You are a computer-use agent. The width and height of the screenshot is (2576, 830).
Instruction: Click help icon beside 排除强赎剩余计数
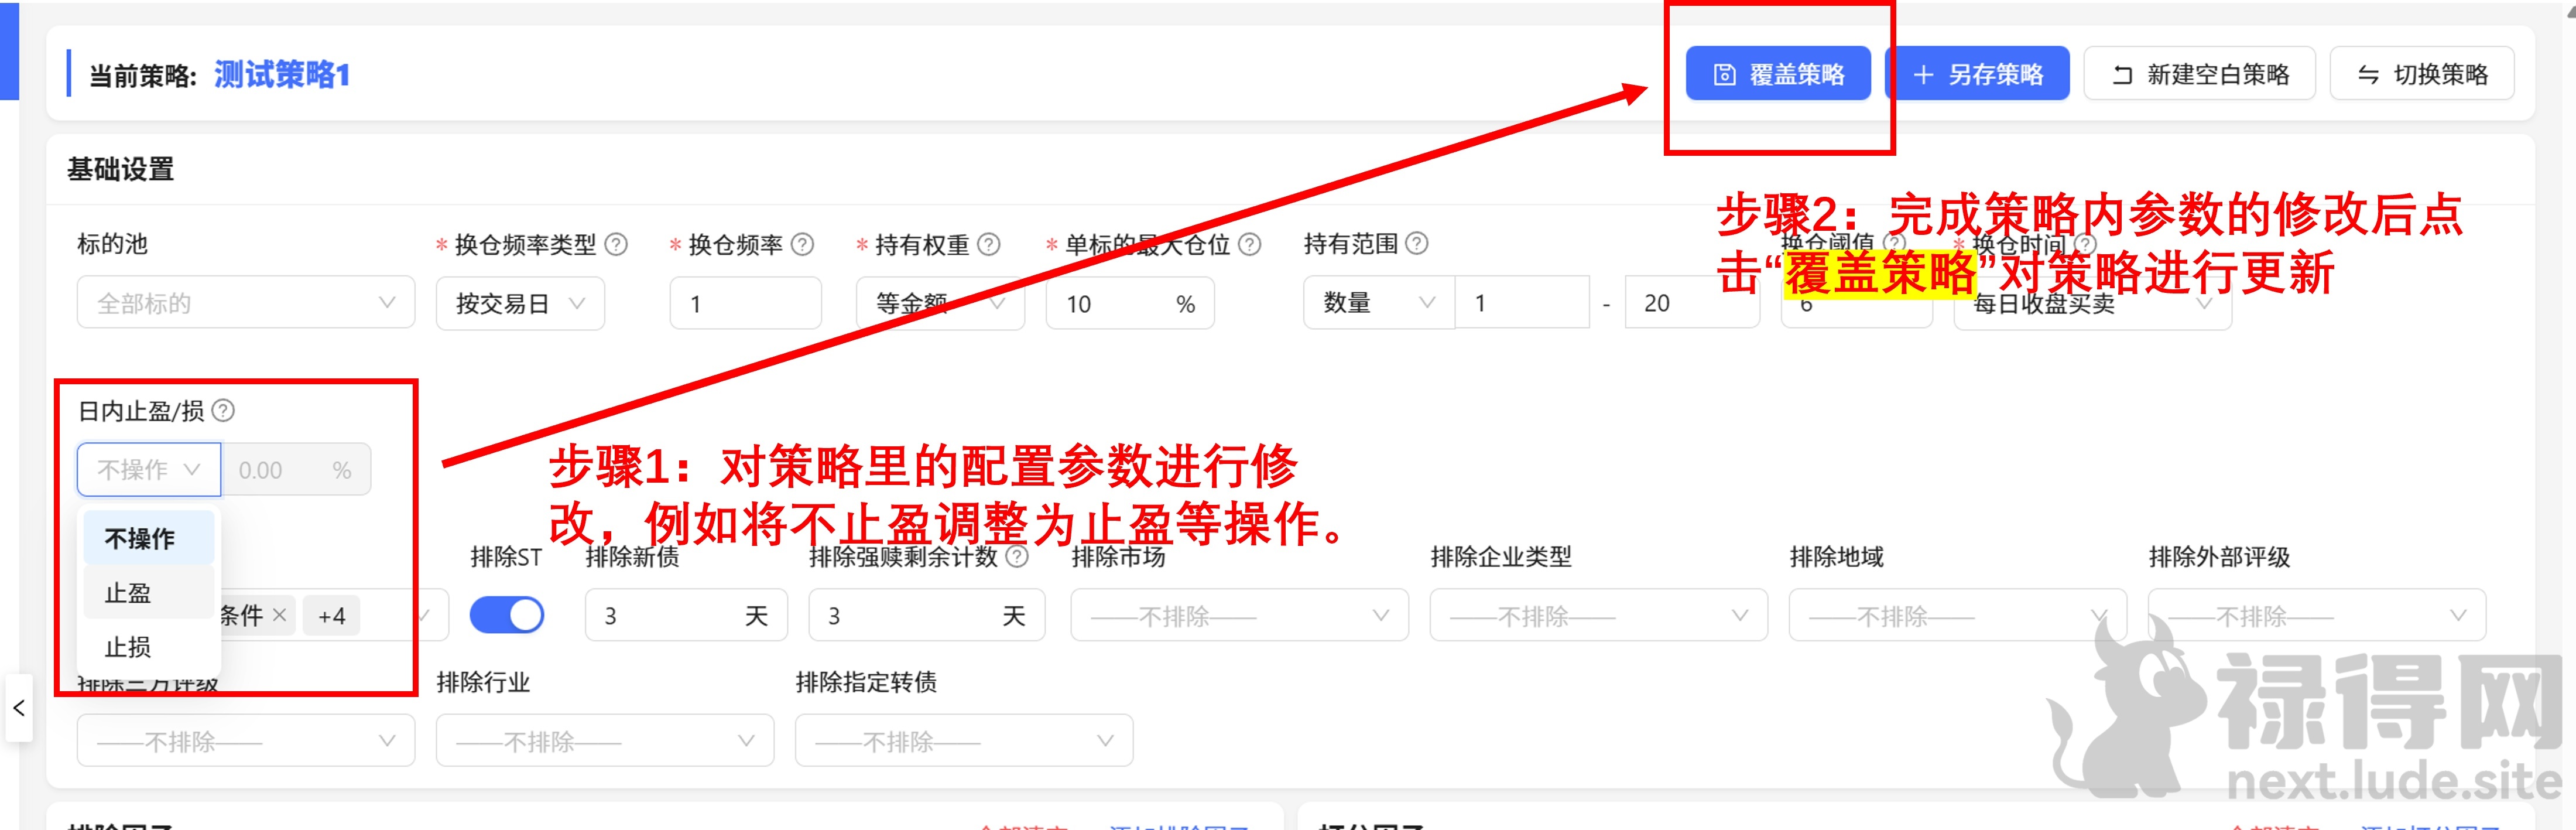click(x=1017, y=556)
